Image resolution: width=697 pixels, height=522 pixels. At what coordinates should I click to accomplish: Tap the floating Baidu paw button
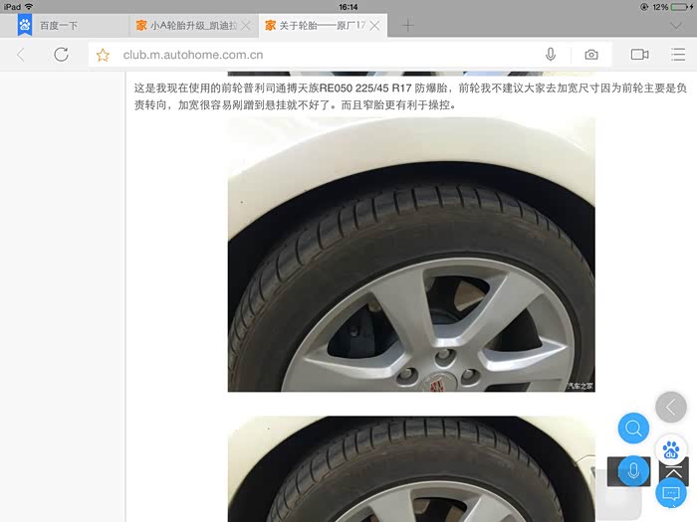pyautogui.click(x=671, y=449)
